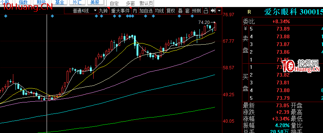The width and height of the screenshot is (323, 133).
Task: Click the +8.34% 委比 value
Action: point(281,21)
